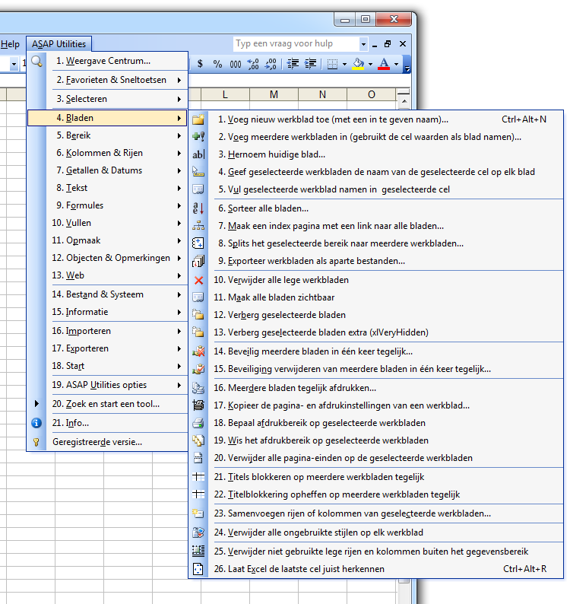
Task: Click the sort icon next to Sorteer alle bladen
Action: click(x=198, y=208)
